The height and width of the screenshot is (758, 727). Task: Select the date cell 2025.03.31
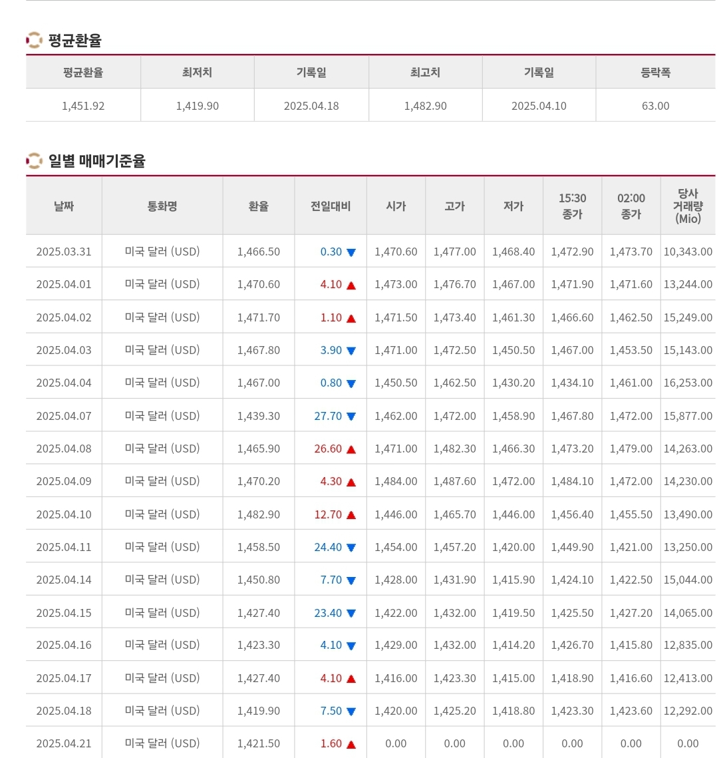pyautogui.click(x=64, y=252)
